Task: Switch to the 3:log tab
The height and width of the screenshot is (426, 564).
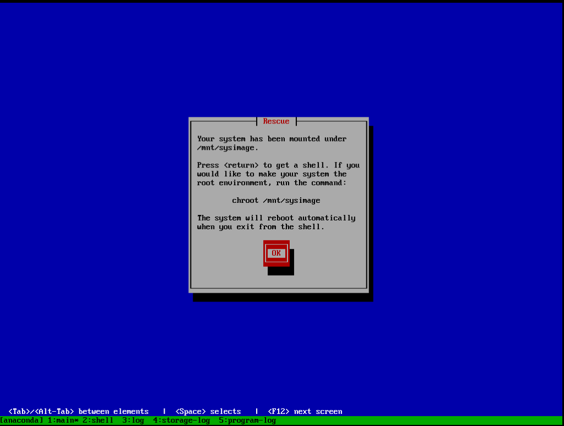Action: [132, 419]
